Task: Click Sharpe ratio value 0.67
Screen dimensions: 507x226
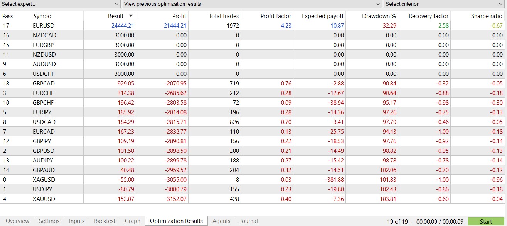Action: pos(497,26)
